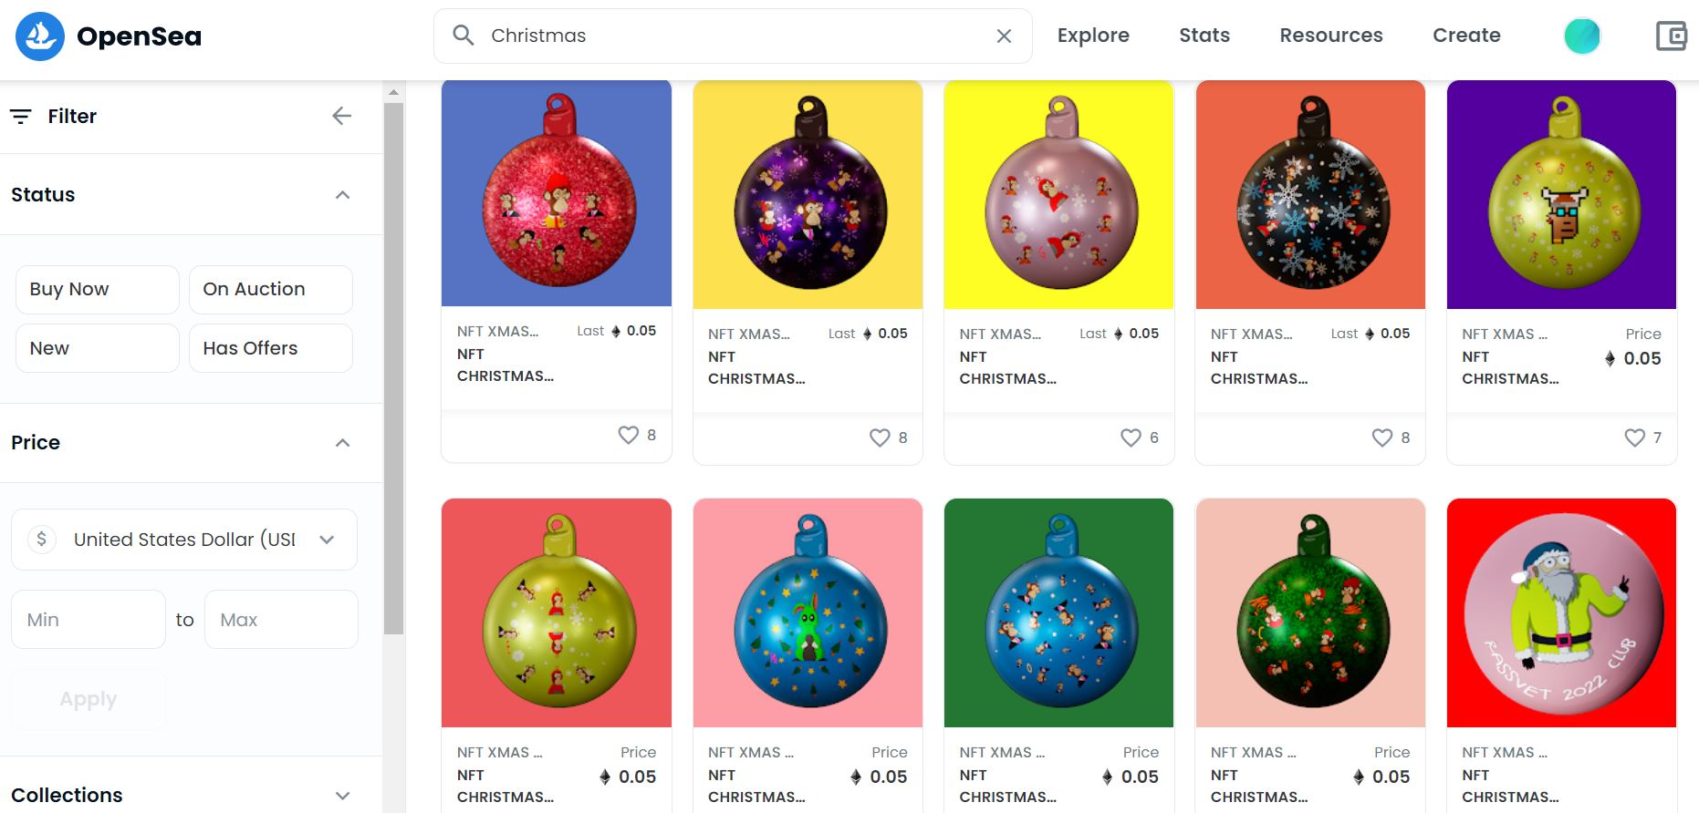Like the pink ornament NFT with 6 likes
The width and height of the screenshot is (1699, 813).
[x=1131, y=437]
